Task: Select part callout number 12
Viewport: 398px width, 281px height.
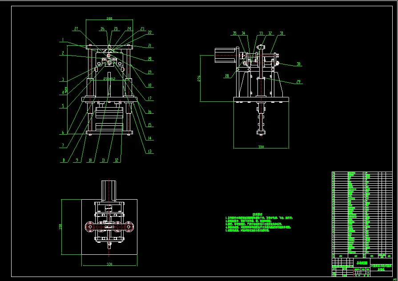Action: point(117,160)
